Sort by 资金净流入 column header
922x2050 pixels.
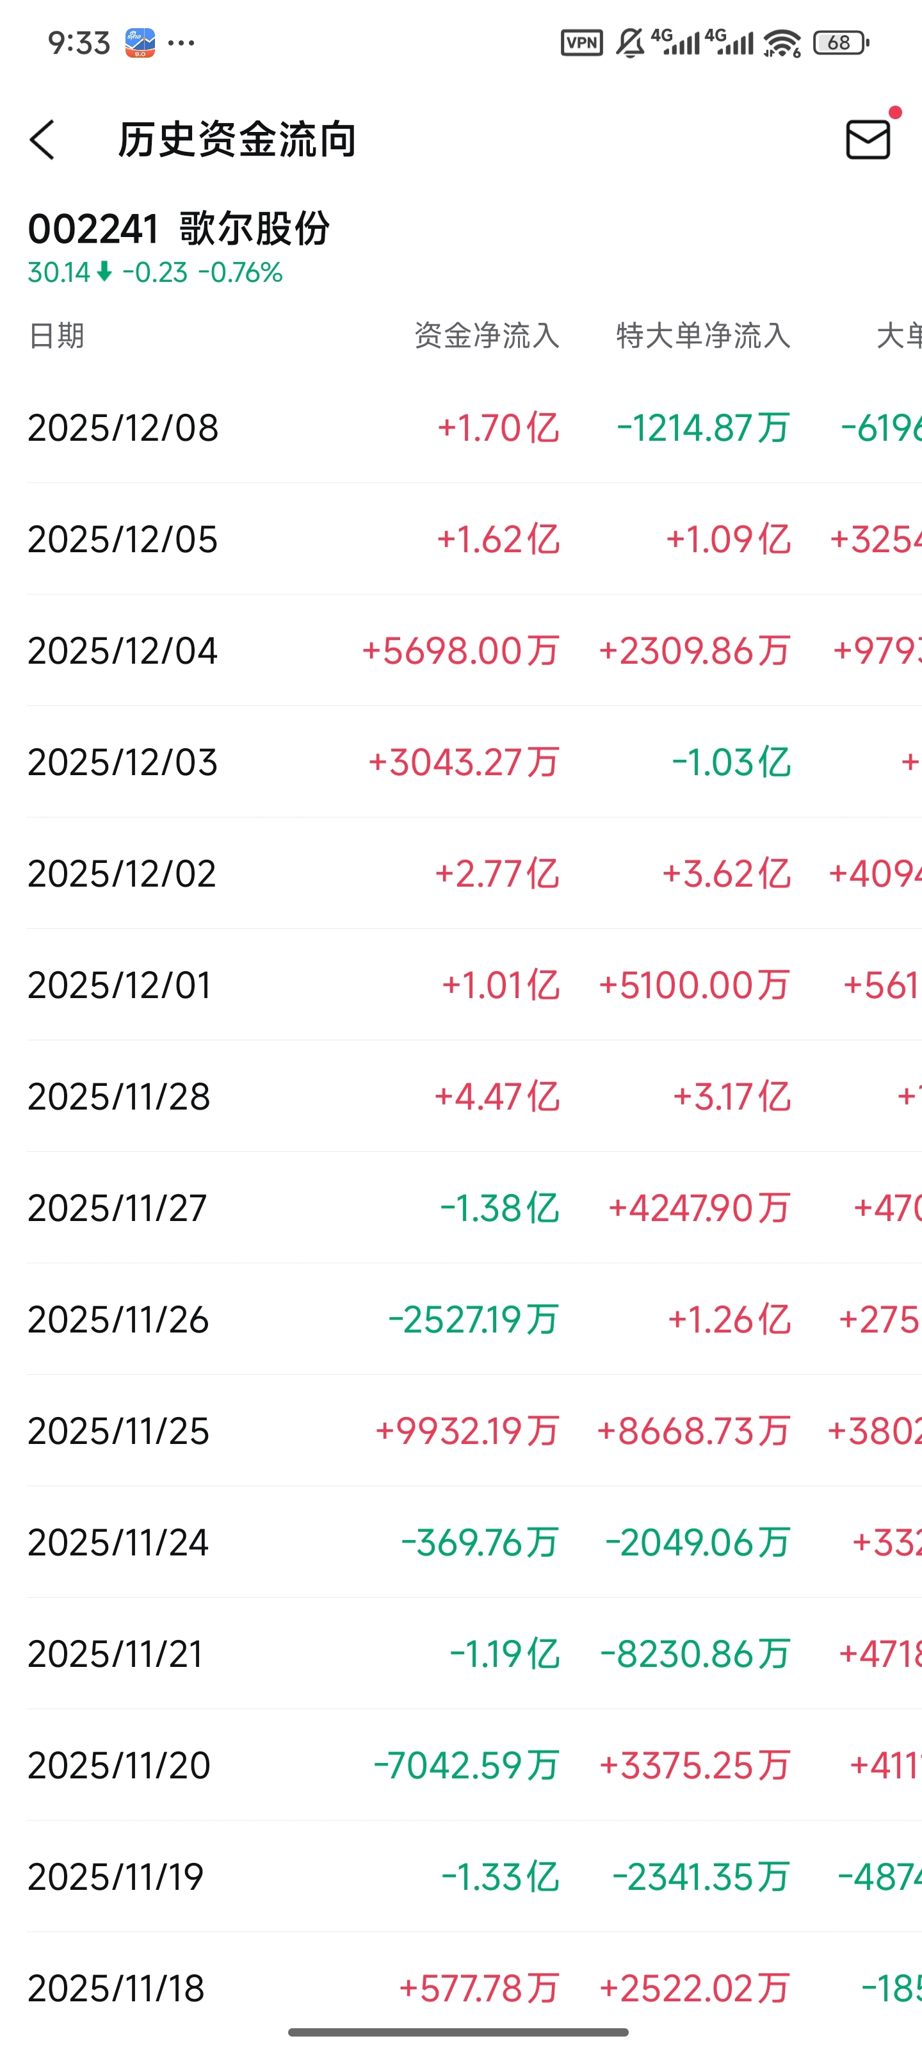click(487, 336)
